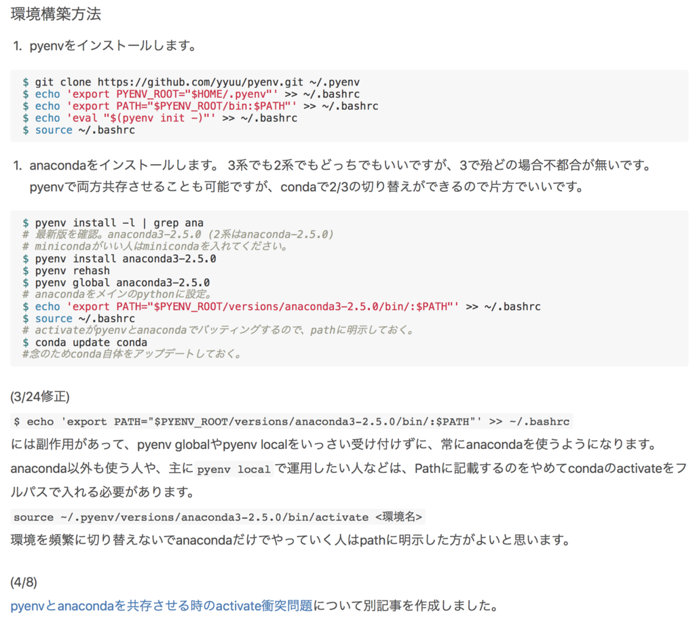Click the comment anacondaをメインのpythonに設定。

118,294
